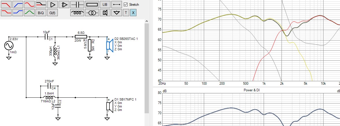The image size is (340, 126).
Task: Select inductor L1 in the schematic
Action: click(55, 51)
